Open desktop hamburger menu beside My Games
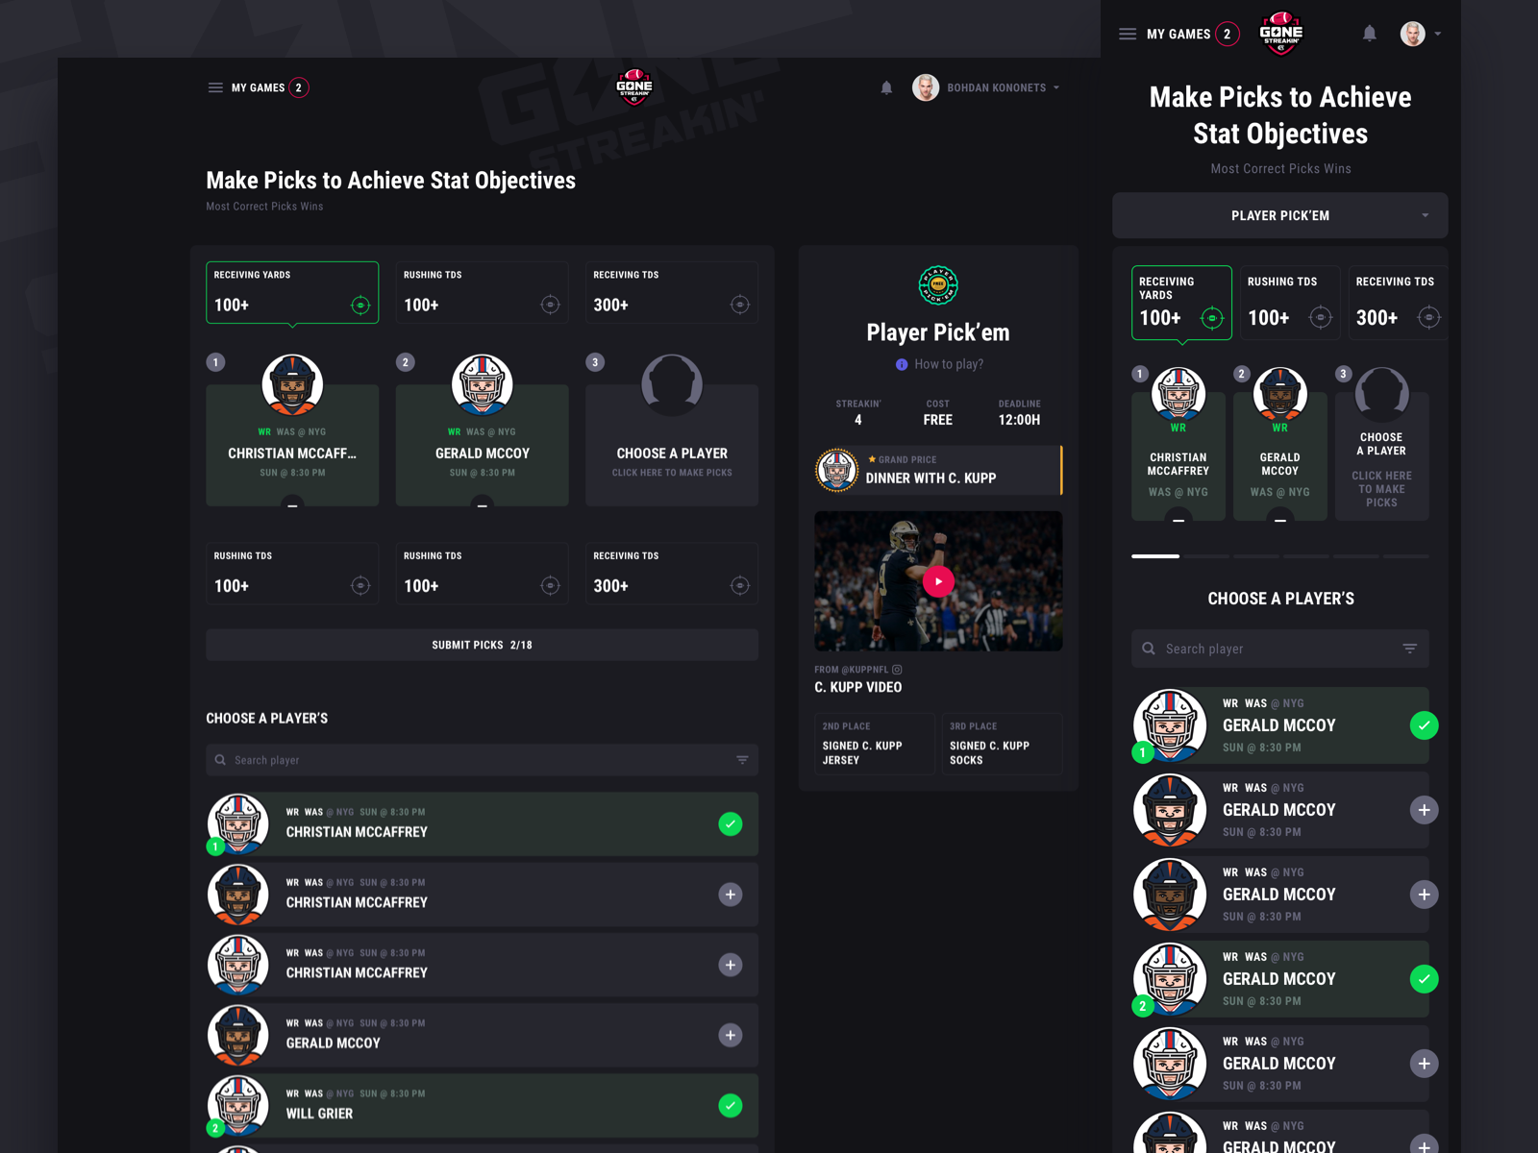Screen dimensions: 1538x1153 [x=215, y=87]
